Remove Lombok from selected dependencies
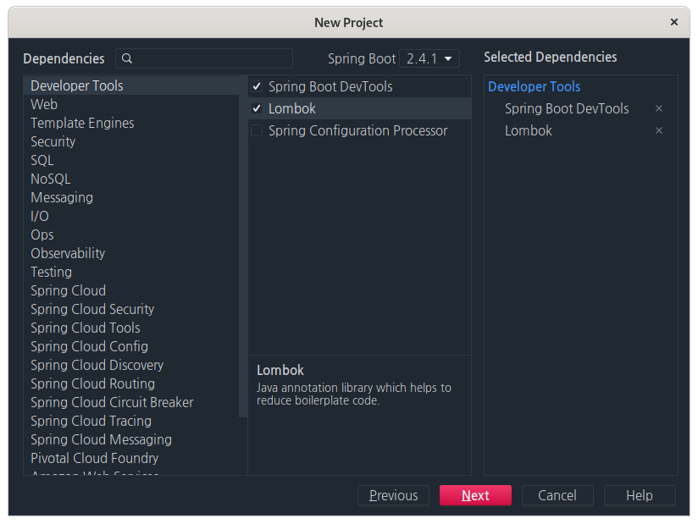The width and height of the screenshot is (698, 524). (x=659, y=130)
